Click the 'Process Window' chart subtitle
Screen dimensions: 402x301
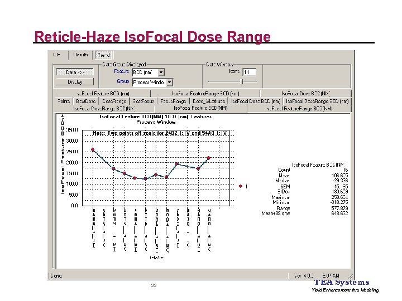tap(156, 122)
